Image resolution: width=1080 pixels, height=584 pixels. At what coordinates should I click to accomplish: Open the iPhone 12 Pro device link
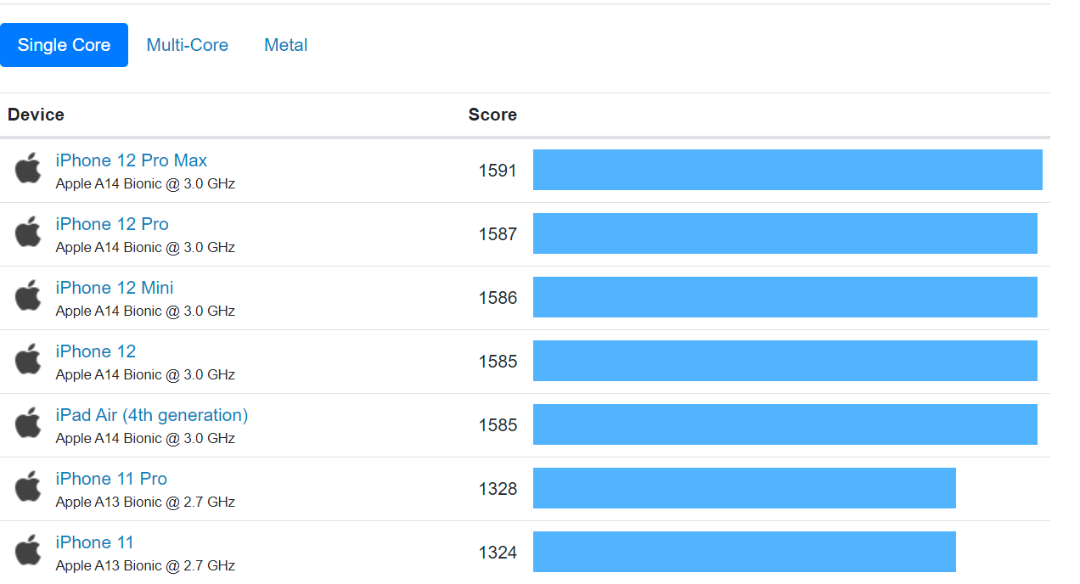pos(112,224)
